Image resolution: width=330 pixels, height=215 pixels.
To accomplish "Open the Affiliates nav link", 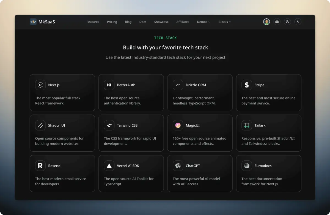I will [x=183, y=22].
